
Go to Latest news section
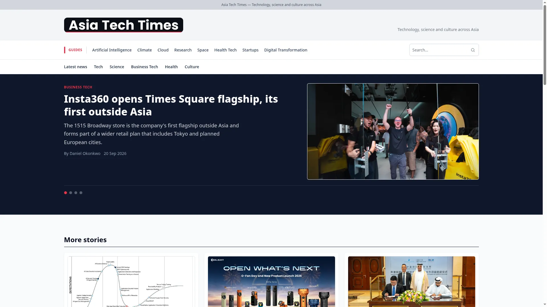75,67
